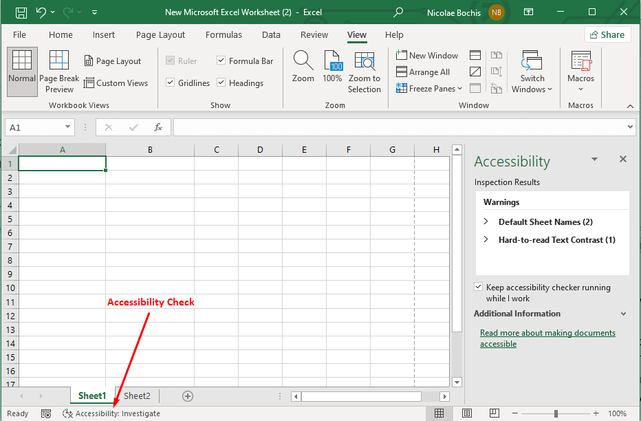Open the Formulas ribbon tab
Image resolution: width=641 pixels, height=421 pixels.
click(x=224, y=35)
